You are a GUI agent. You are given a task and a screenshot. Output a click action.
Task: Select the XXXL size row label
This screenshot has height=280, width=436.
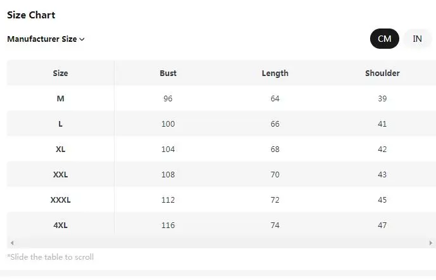(60, 200)
